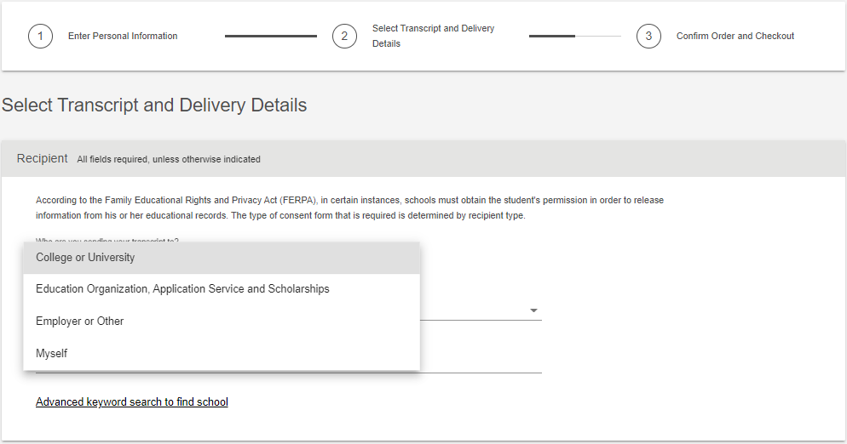Open the dropdown arrow behind the option list
The height and width of the screenshot is (444, 847).
pos(533,310)
